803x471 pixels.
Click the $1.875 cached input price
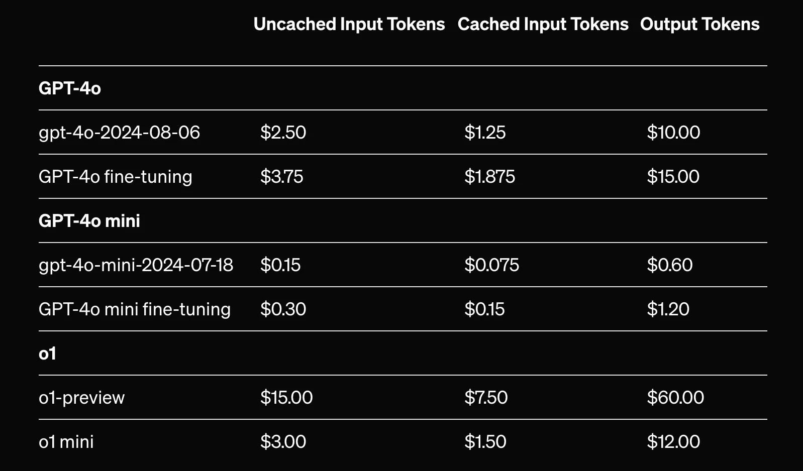click(x=489, y=177)
